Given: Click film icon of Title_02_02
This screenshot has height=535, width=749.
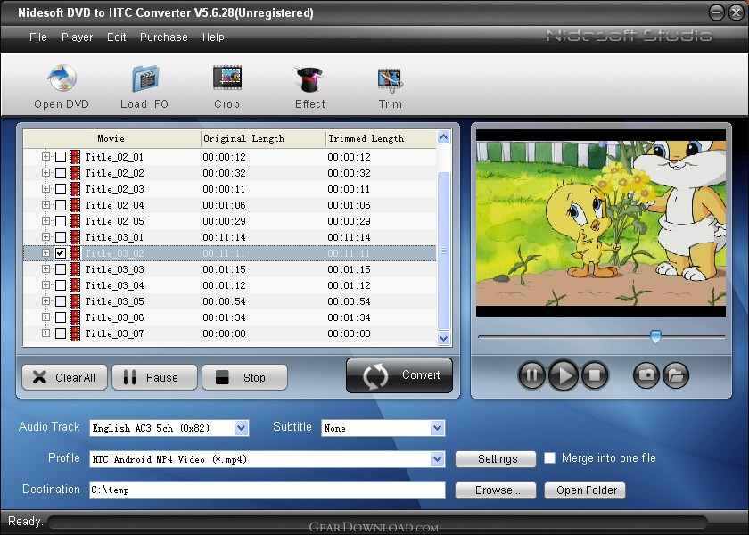Looking at the screenshot, I should point(75,172).
